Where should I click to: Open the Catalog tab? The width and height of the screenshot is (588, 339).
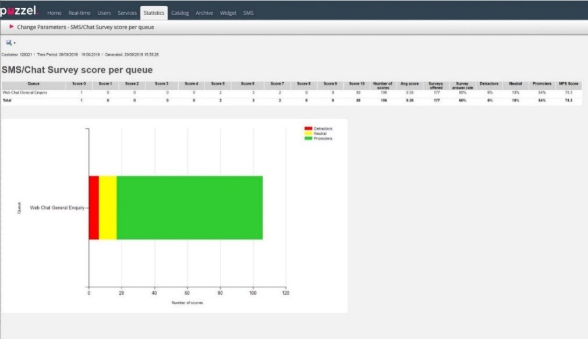(180, 13)
